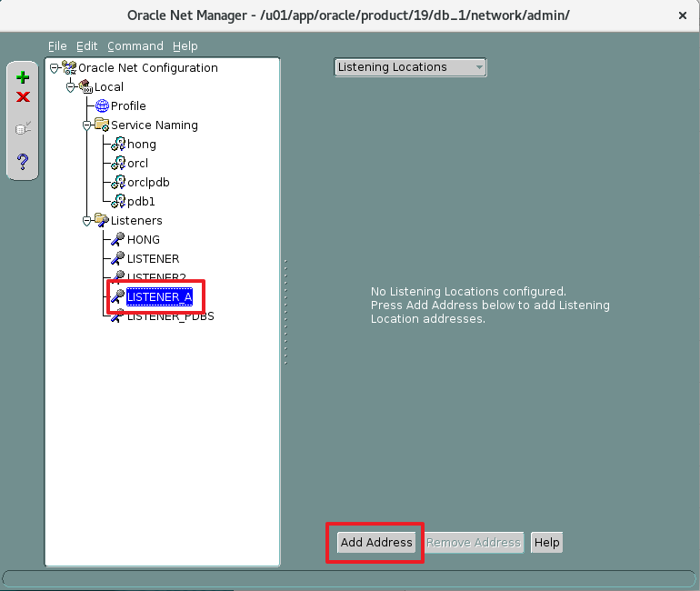
Task: Select the Local label
Action: [109, 86]
